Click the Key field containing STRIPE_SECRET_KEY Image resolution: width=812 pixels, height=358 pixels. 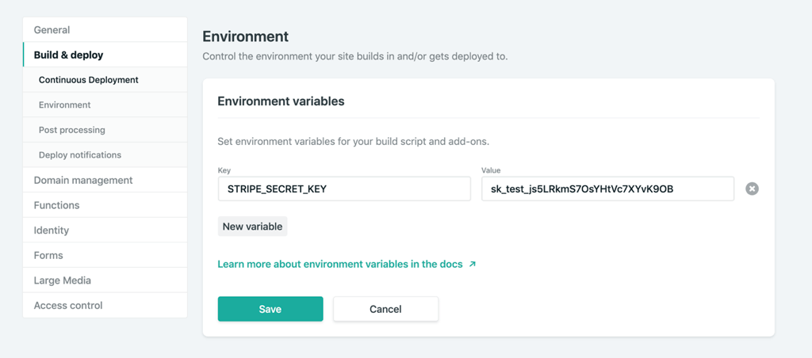point(344,189)
